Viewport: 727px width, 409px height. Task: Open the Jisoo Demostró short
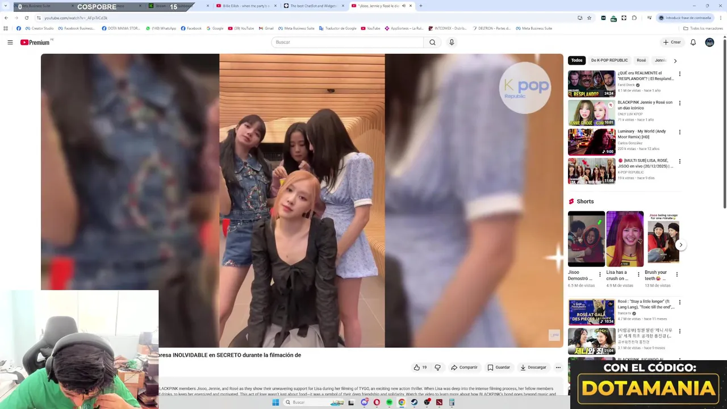586,239
